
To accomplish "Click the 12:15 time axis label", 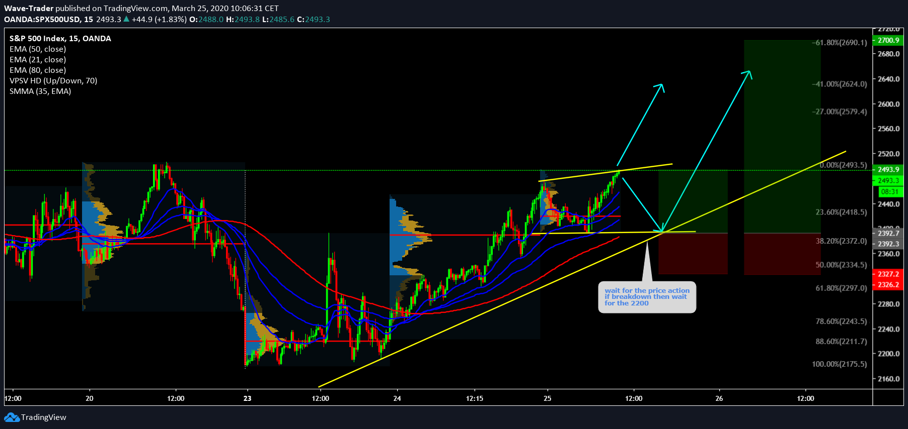I will click(474, 398).
